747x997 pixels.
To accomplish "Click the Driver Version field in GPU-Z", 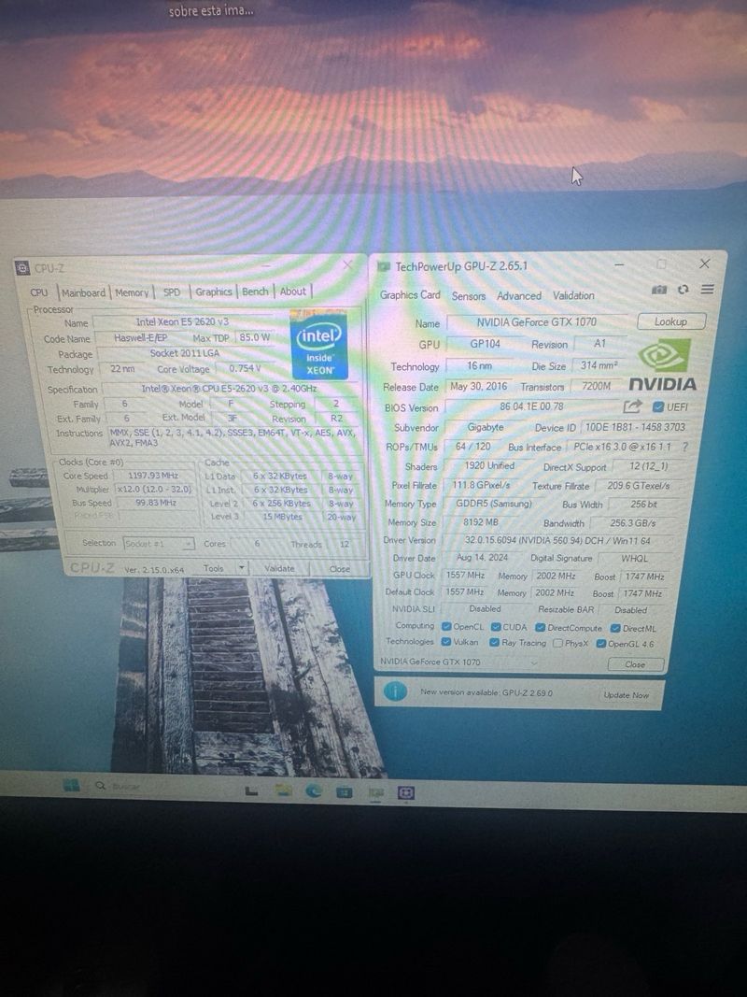I will 557,541.
